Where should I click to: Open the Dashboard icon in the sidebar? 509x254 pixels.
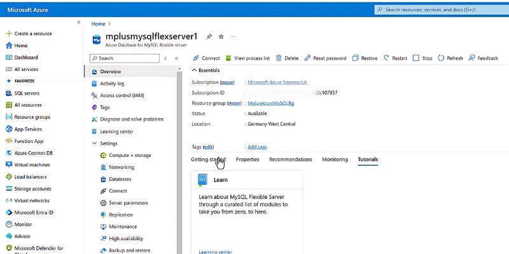[x=9, y=57]
